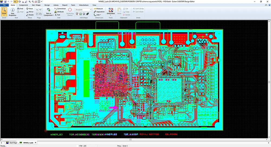The image size is (271, 147).
Task: Activate the arrow Select pointer in quick access toolbar
Action: pos(15,2)
